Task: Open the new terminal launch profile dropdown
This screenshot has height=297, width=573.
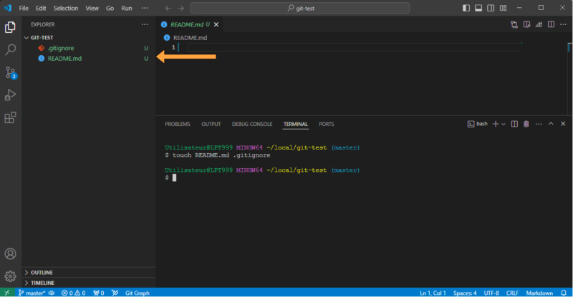Action: pos(504,124)
